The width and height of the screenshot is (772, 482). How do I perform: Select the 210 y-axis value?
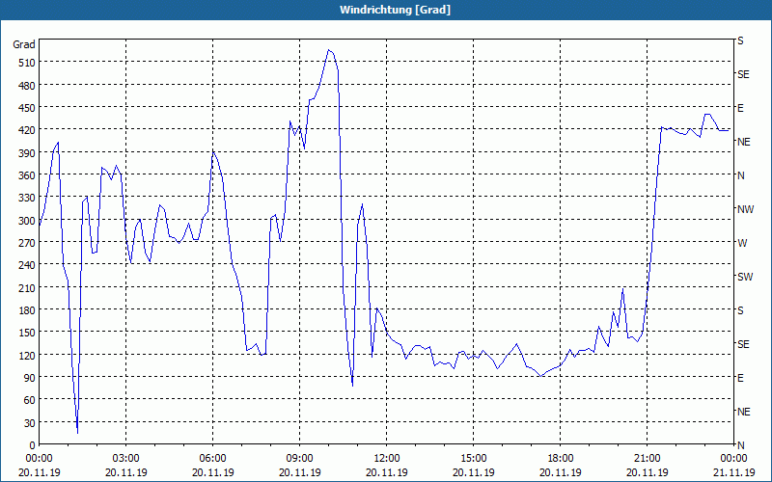tap(27, 287)
